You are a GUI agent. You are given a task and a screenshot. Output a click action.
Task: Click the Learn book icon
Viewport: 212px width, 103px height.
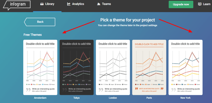(x=200, y=4)
